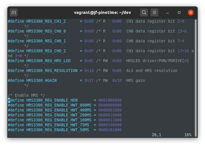The image size is (205, 146).
Task: Close the terminal window
Action: pos(190,12)
